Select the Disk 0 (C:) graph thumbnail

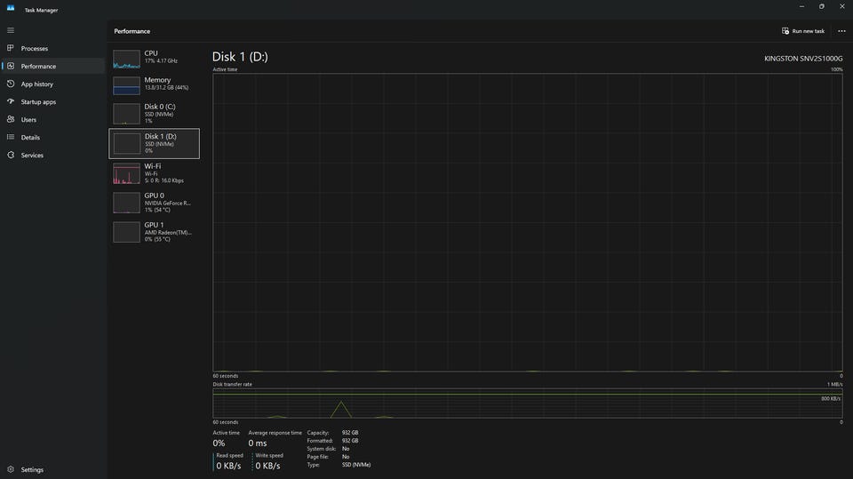(126, 115)
